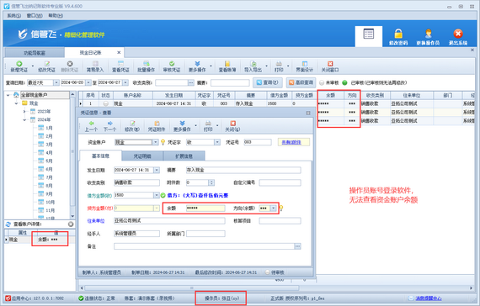Image resolution: width=480 pixels, height=306 pixels.
Task: Open the 查询日期 range dropdown
Action: point(56,82)
